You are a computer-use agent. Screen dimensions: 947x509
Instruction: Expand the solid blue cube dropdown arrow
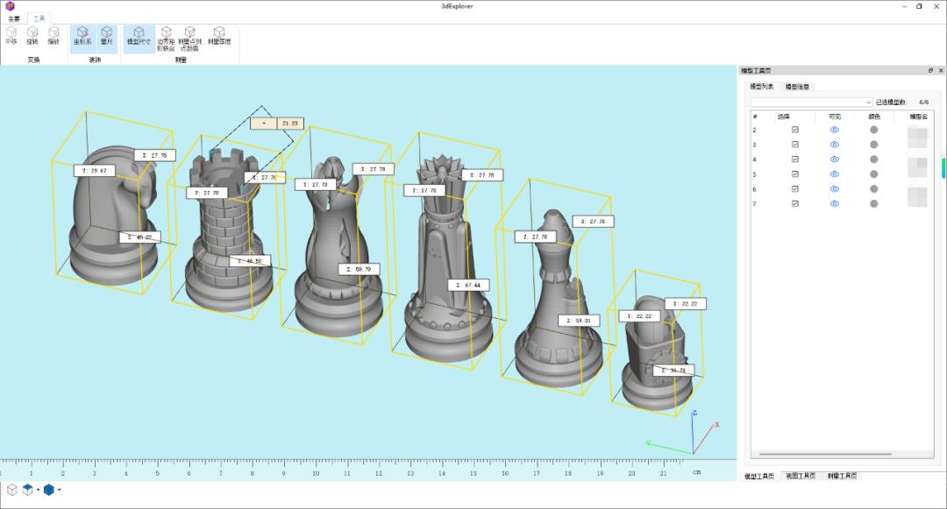point(61,490)
